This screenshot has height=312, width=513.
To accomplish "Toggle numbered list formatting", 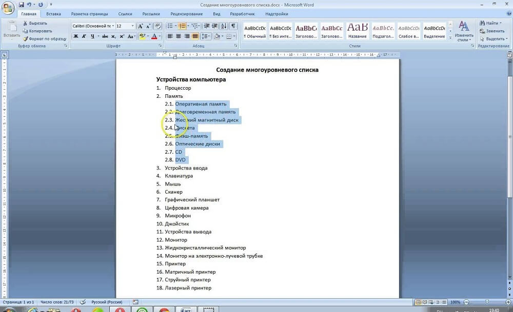I will coord(182,26).
